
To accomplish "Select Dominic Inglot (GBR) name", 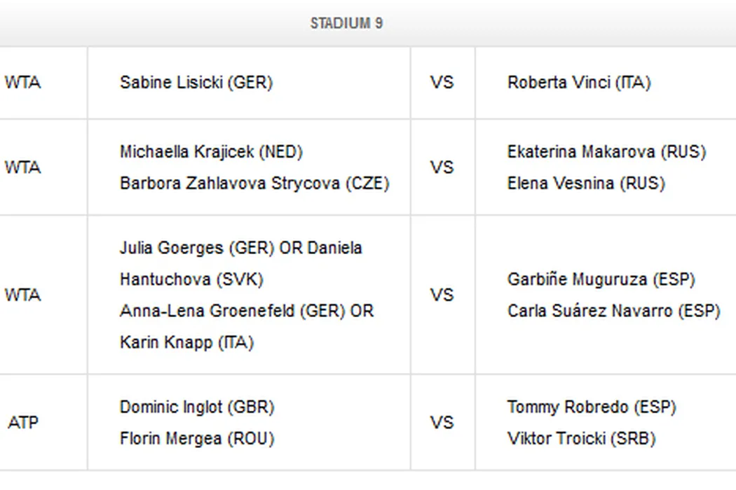I will point(197,407).
